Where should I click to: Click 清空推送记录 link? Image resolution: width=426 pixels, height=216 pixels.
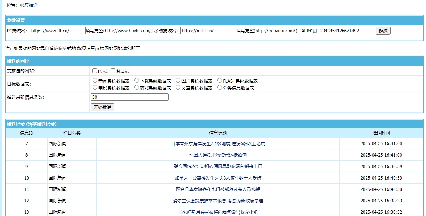click(41, 124)
